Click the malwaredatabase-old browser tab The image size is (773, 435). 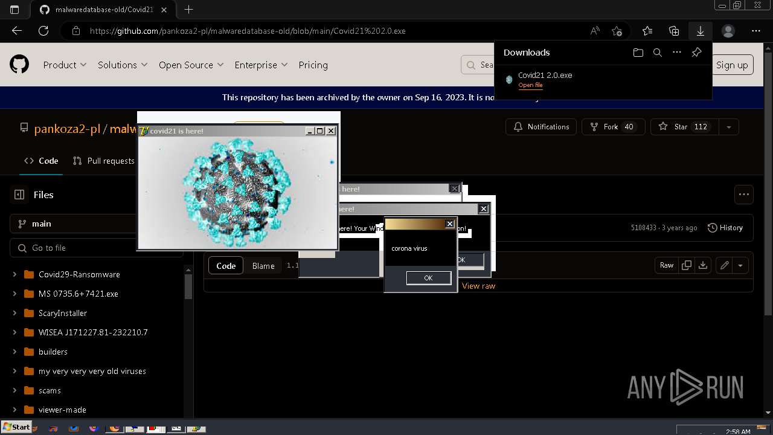pos(104,10)
